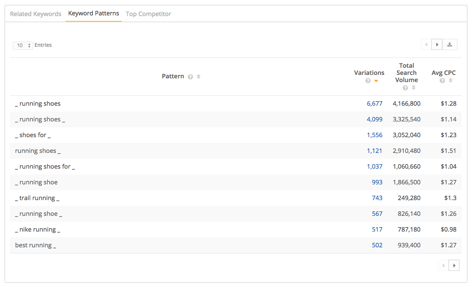
Task: Open the 6,677 variations link
Action: click(375, 104)
